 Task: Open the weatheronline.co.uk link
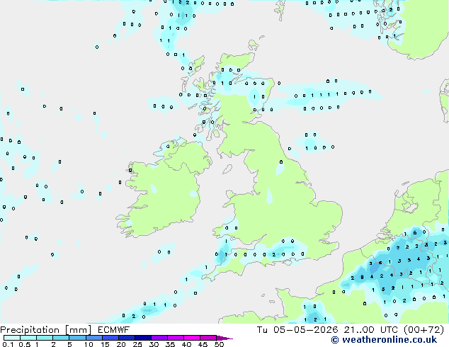click(x=384, y=340)
